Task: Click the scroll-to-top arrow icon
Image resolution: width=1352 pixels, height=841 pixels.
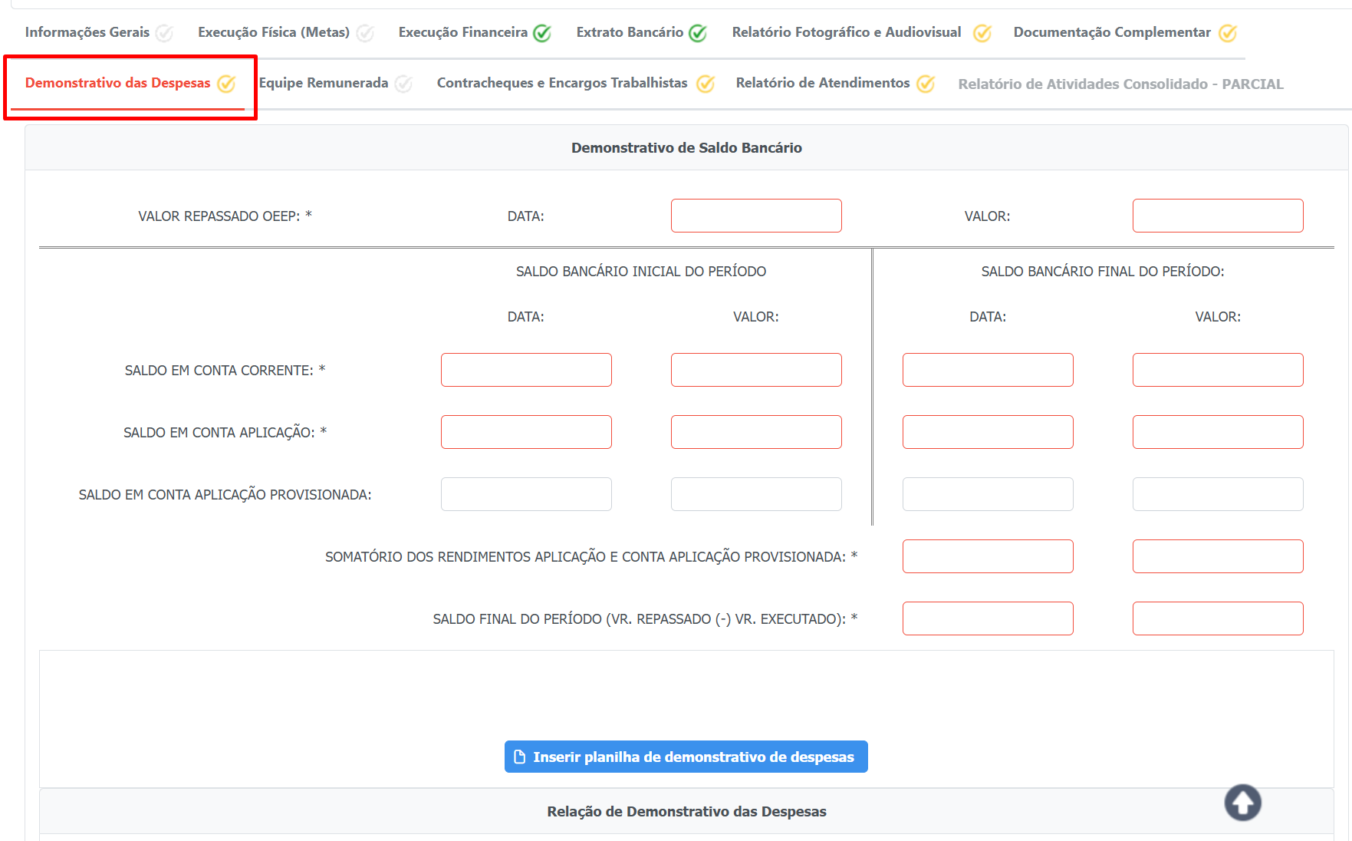Action: click(x=1242, y=803)
